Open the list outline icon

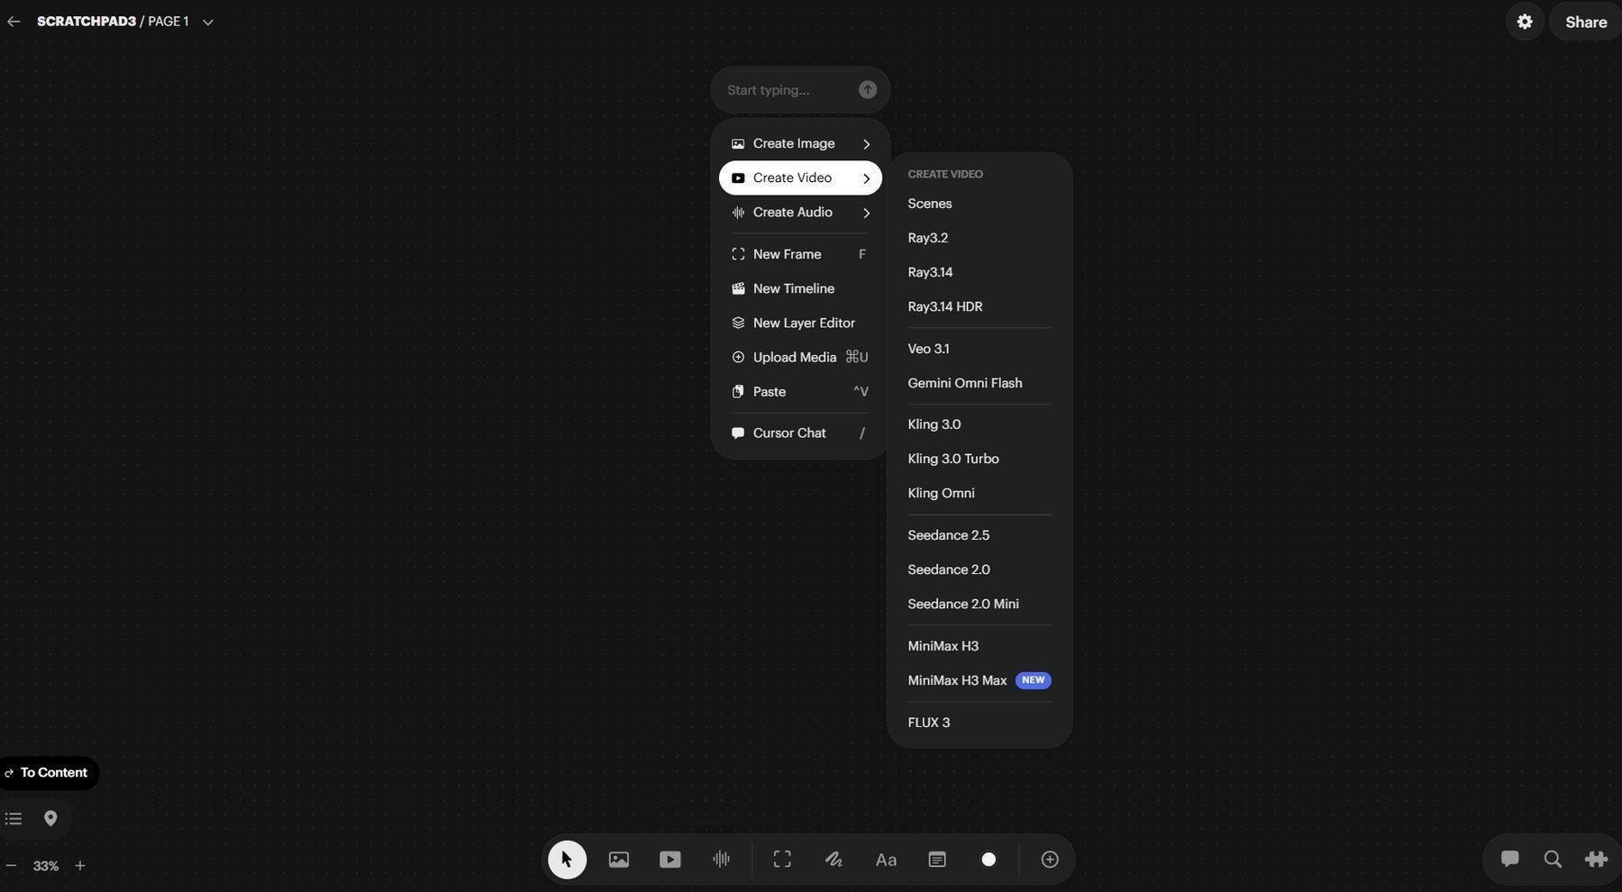pyautogui.click(x=14, y=819)
